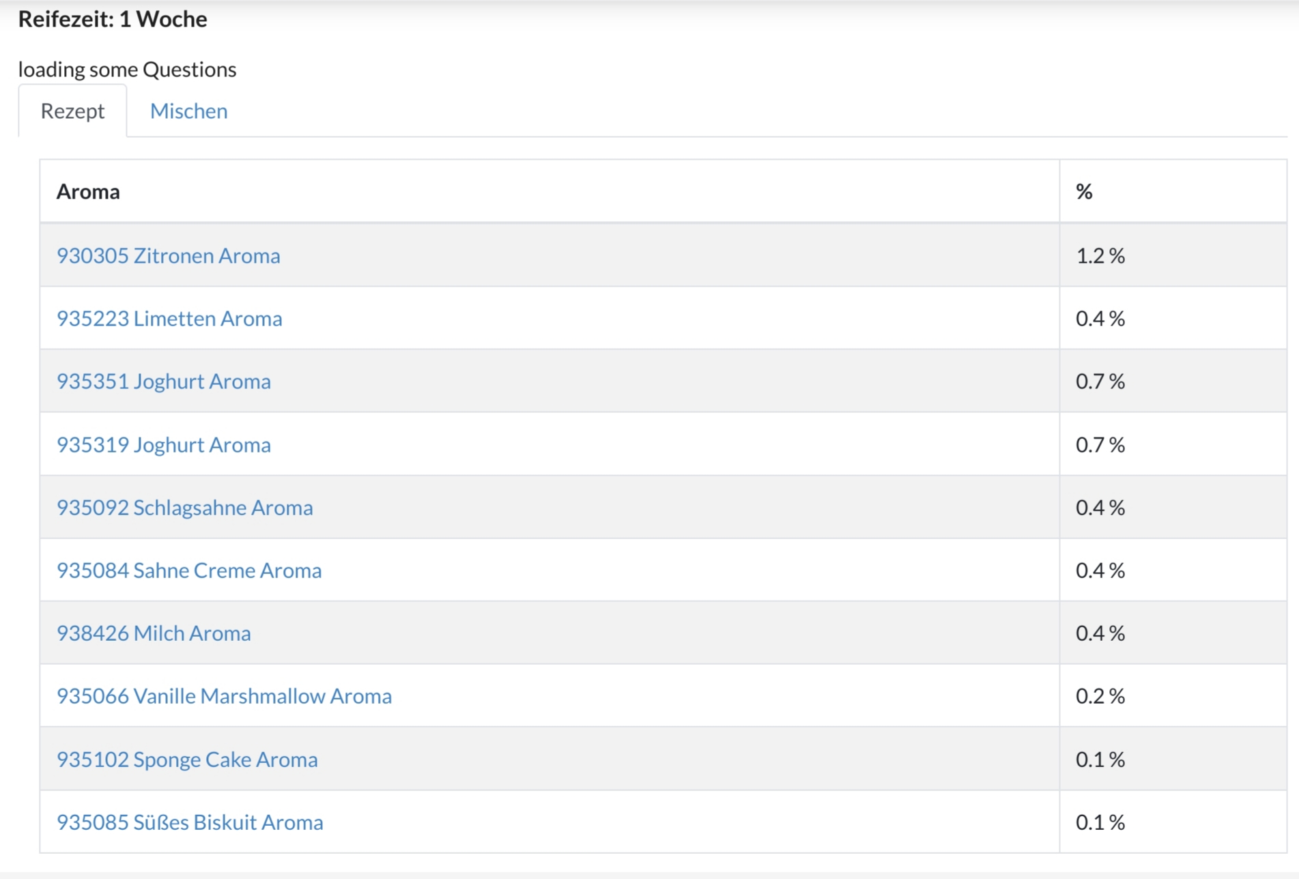
Task: Open 935066 Vanille Marshmallow Aroma link
Action: click(x=224, y=695)
